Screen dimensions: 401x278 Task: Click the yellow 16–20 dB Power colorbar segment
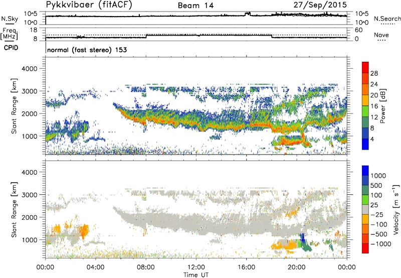pyautogui.click(x=365, y=100)
